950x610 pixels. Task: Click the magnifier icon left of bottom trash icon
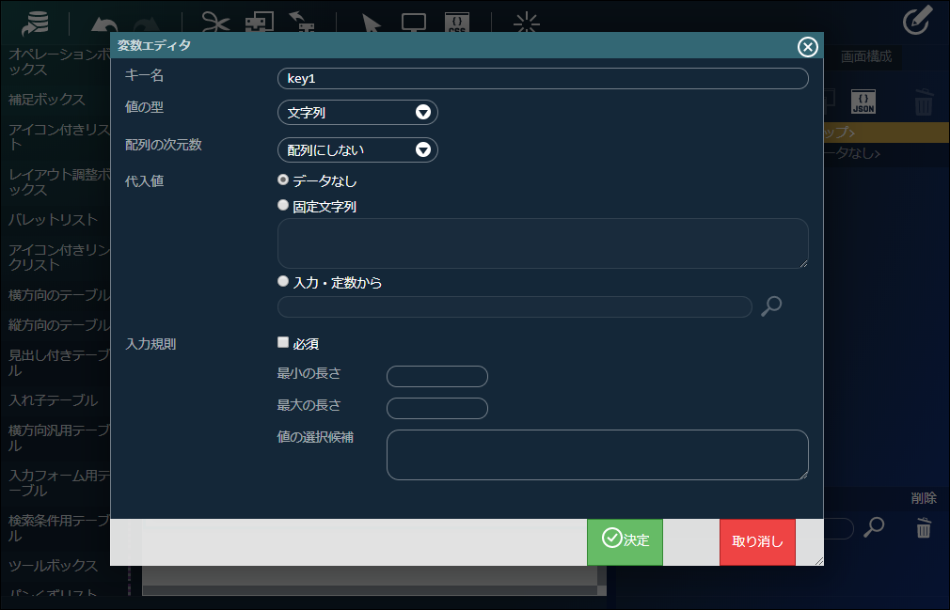click(874, 526)
